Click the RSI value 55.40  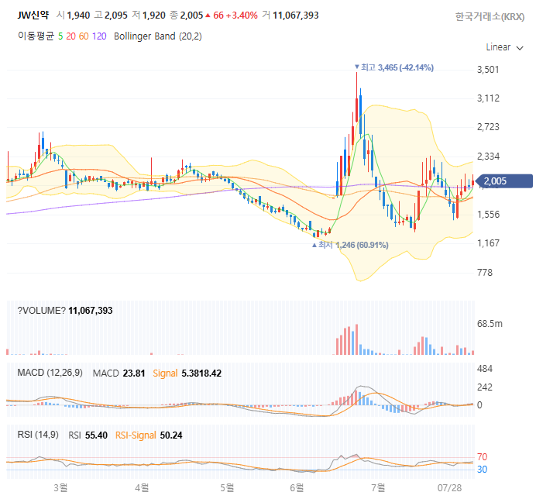pyautogui.click(x=96, y=435)
